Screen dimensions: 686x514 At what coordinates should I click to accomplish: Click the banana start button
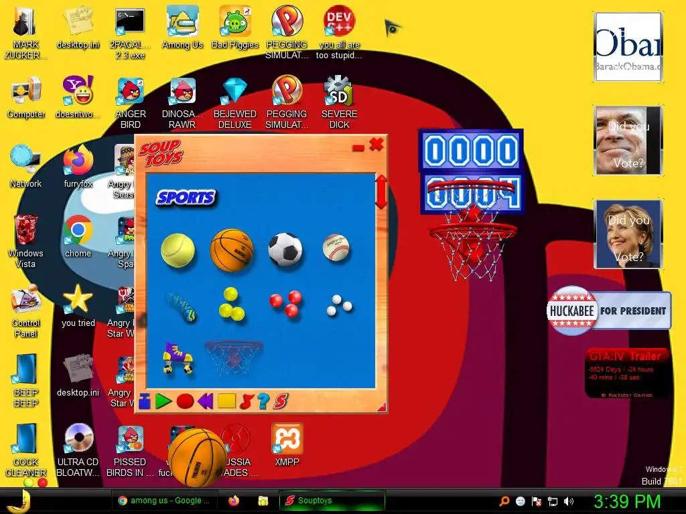(18, 501)
